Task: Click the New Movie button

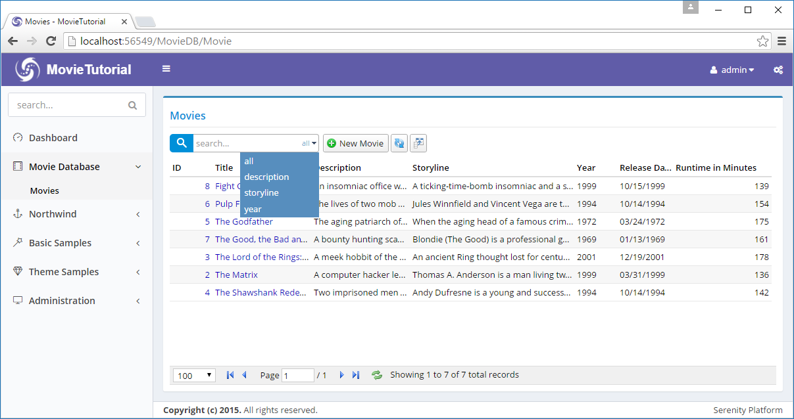Action: [355, 143]
